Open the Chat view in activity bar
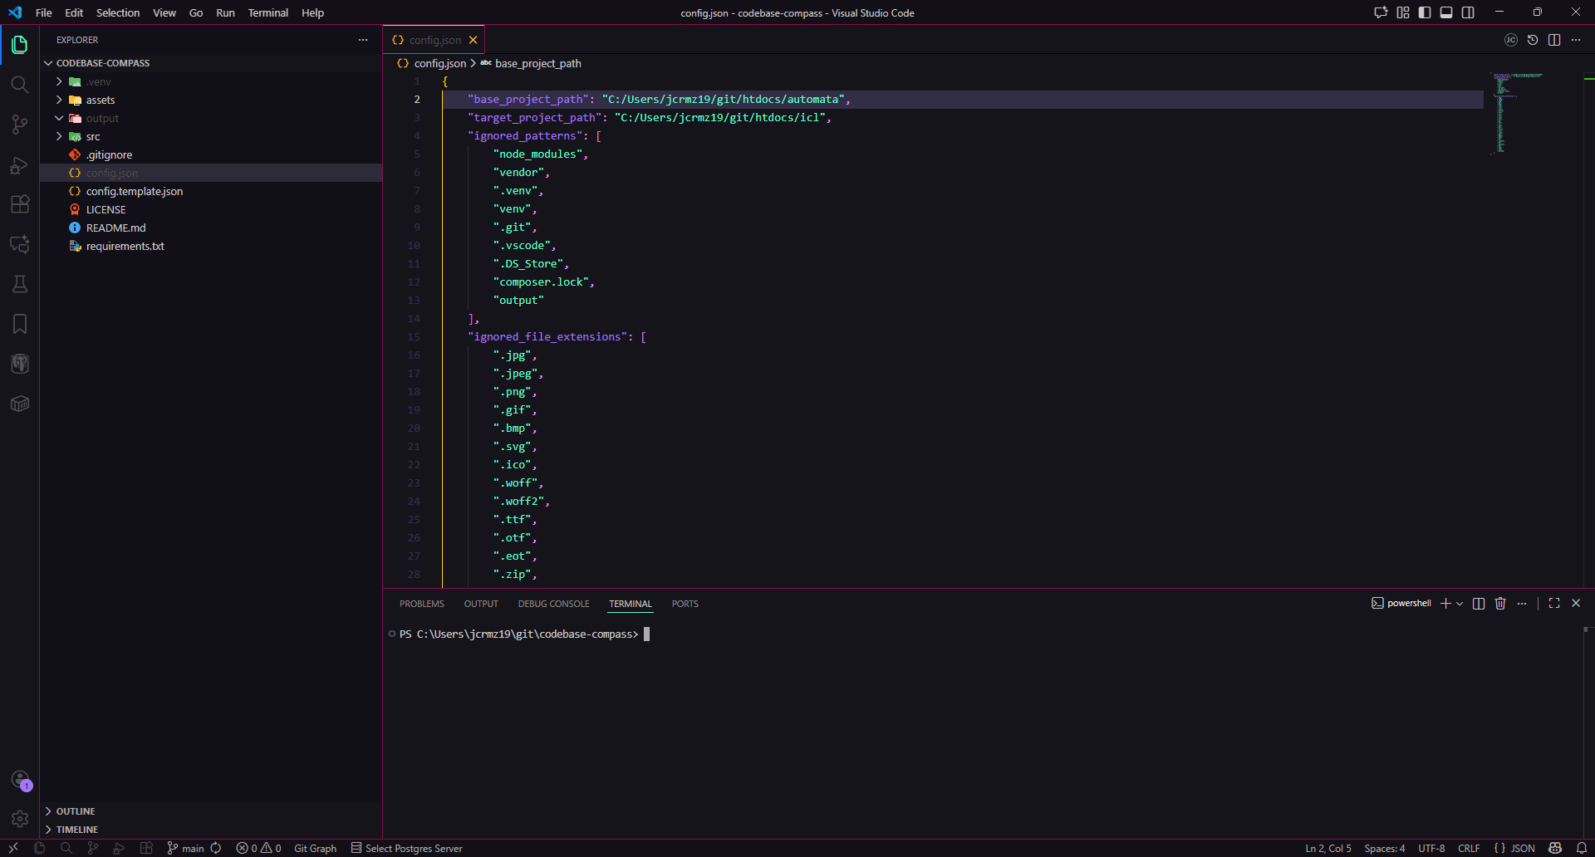Viewport: 1595px width, 857px height. pyautogui.click(x=20, y=244)
